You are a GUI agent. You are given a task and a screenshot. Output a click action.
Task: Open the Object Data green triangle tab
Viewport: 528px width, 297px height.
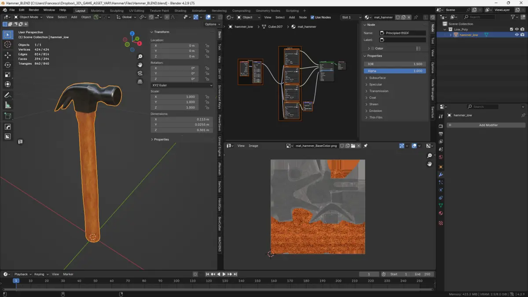point(441,205)
